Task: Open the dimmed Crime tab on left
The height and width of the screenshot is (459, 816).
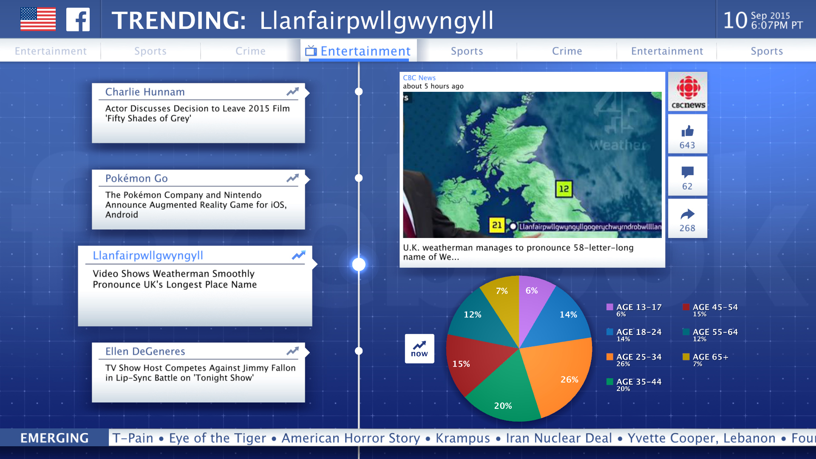Action: (250, 51)
